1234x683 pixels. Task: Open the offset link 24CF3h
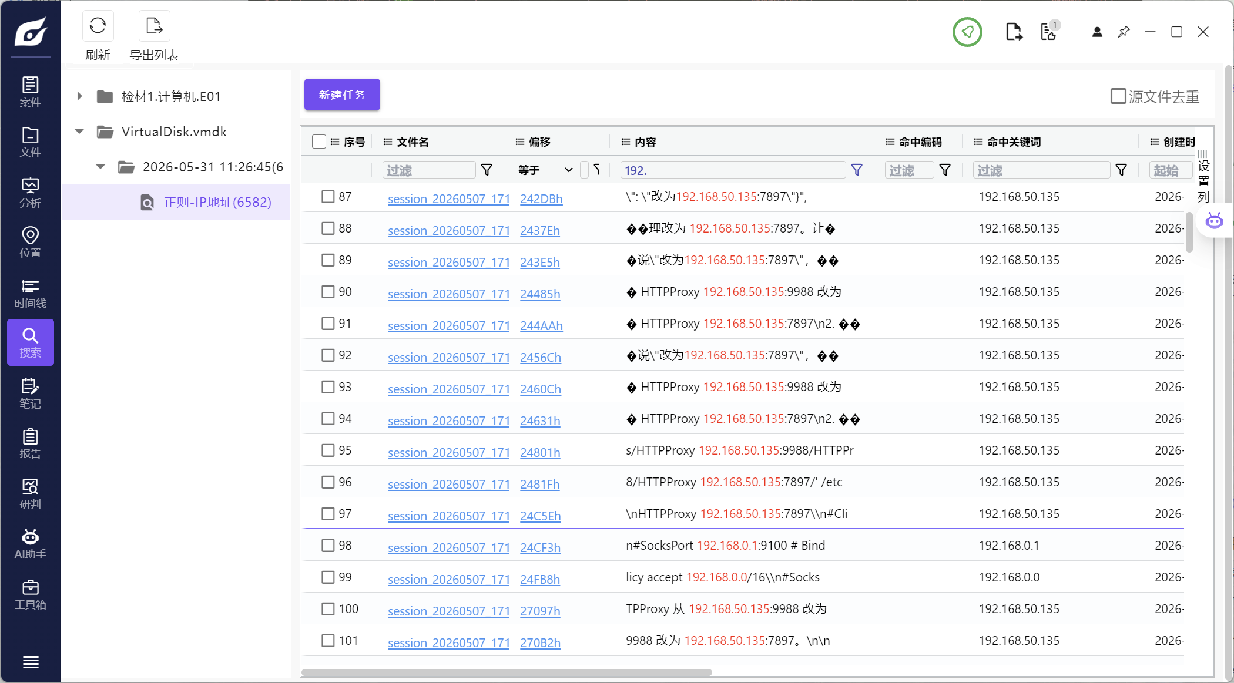point(540,548)
